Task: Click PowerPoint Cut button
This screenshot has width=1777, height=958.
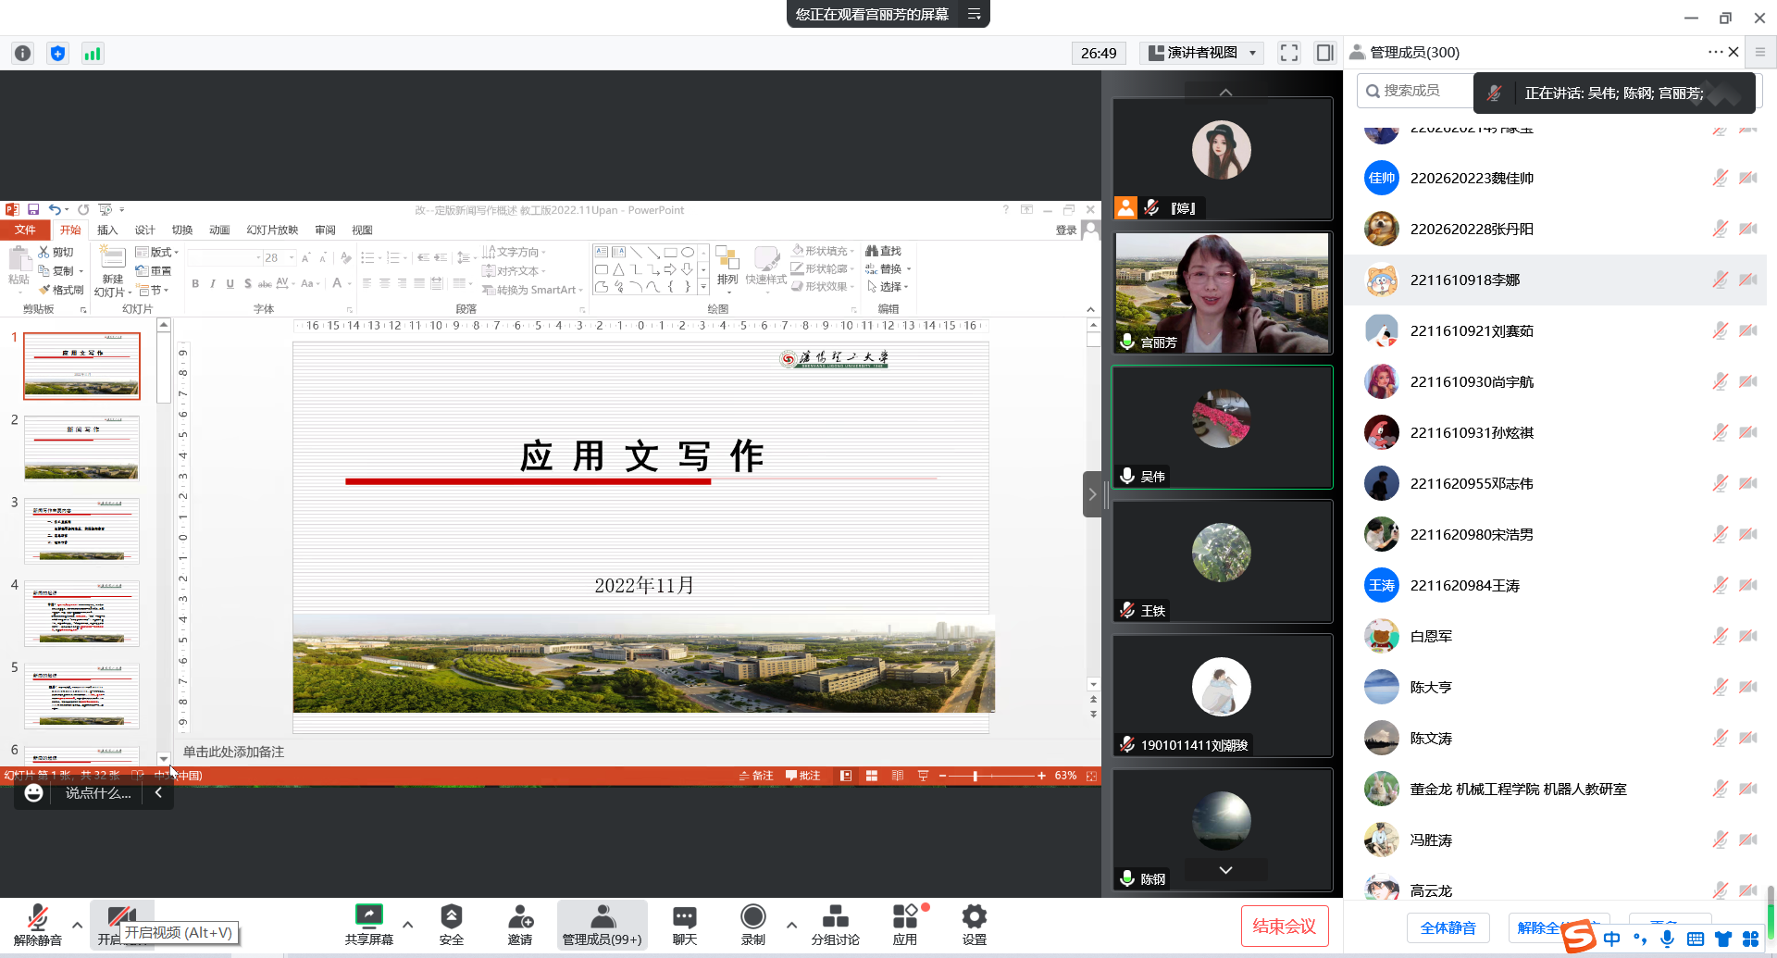Action: [x=56, y=252]
